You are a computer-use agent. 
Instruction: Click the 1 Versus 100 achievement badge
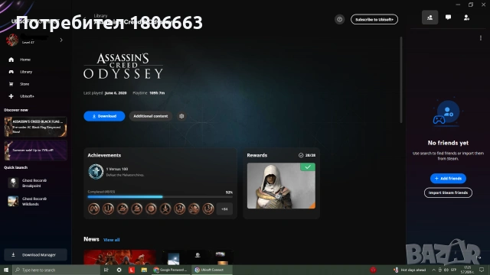(x=96, y=171)
